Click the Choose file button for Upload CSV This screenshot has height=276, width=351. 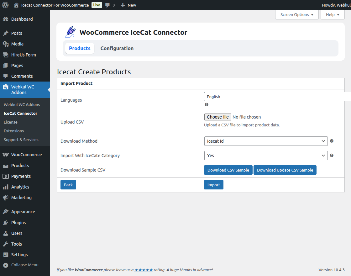tap(217, 117)
